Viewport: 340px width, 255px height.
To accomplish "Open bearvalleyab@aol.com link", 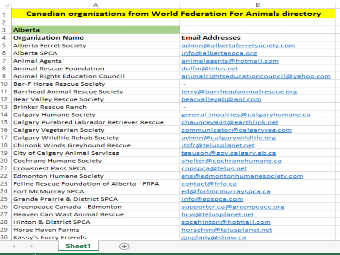I will (221, 99).
